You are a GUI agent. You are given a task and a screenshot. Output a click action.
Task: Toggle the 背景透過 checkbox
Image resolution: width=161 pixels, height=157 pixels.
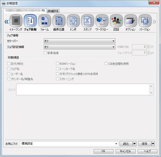[45, 53]
